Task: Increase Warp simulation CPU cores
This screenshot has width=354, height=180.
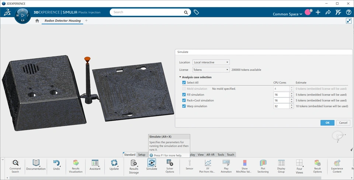Action: [291, 105]
